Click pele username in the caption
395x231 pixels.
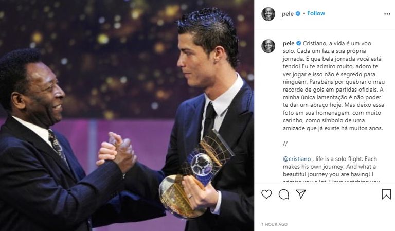(289, 43)
